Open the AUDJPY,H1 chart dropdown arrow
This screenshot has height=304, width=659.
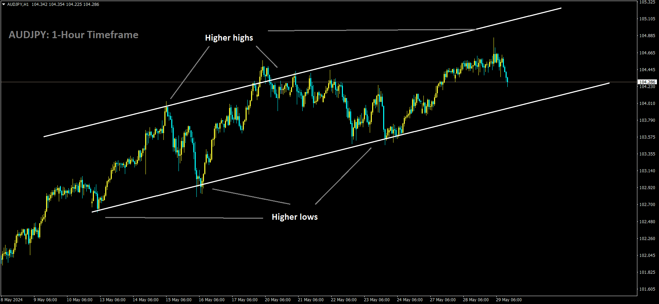3,4
